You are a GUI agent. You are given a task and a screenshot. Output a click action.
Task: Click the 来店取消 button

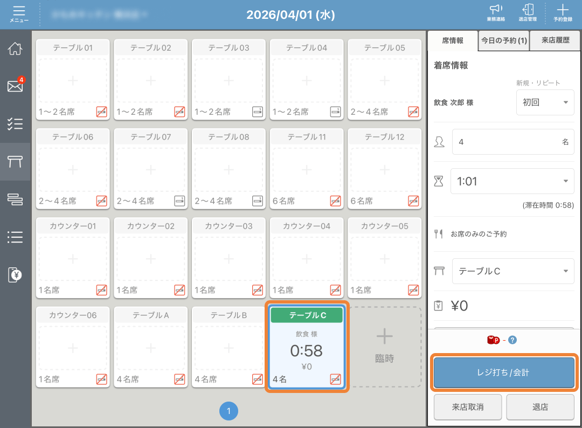(468, 407)
